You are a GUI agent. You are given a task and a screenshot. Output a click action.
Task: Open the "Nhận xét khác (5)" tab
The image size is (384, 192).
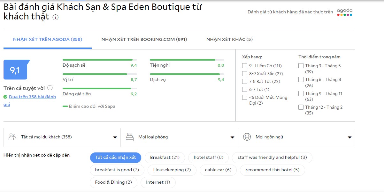(229, 40)
